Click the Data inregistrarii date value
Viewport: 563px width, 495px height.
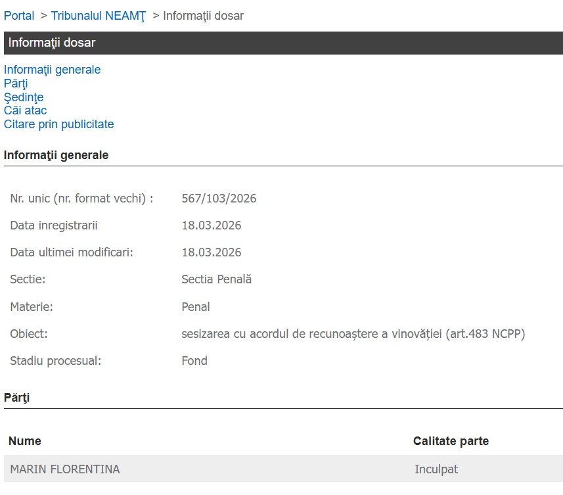(x=211, y=225)
